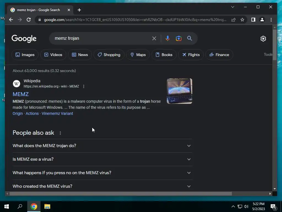Open the volume tray icon

[246, 206]
